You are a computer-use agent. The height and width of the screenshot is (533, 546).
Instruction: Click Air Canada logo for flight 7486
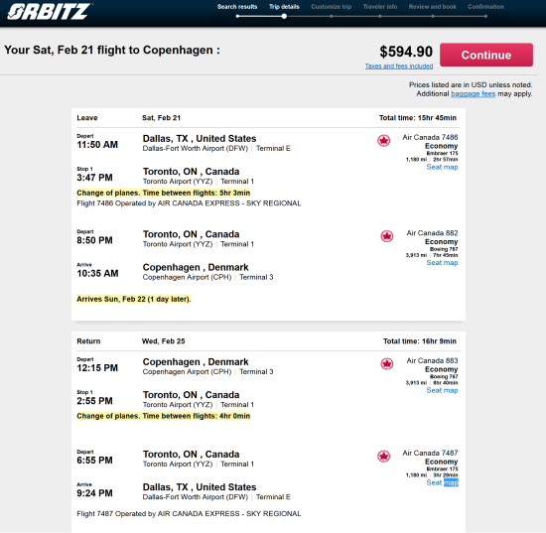pos(384,141)
